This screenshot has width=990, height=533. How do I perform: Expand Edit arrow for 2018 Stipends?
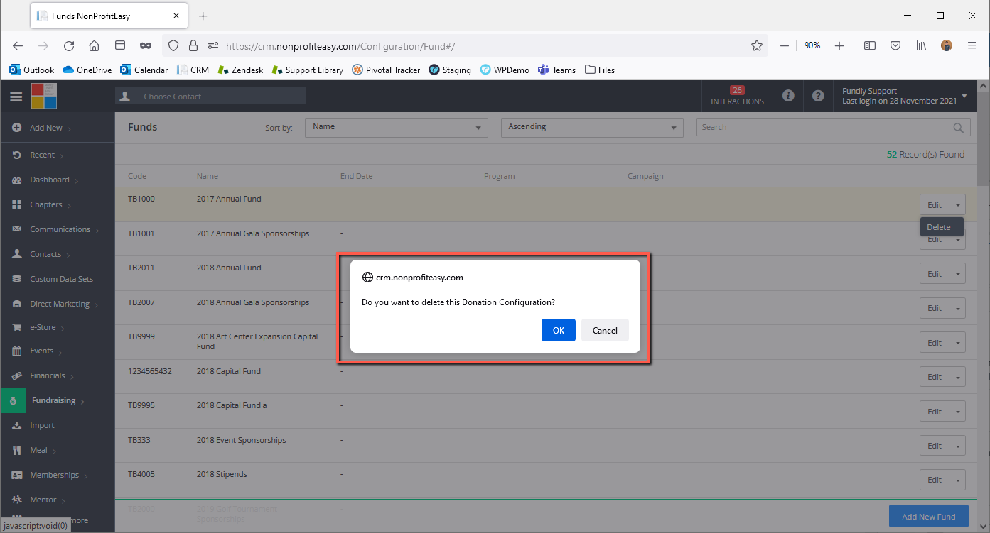point(957,480)
